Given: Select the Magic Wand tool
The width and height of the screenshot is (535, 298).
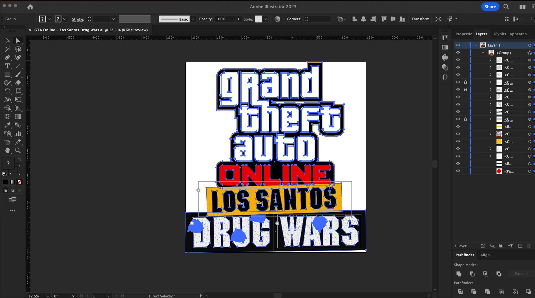Looking at the screenshot, I should coord(7,49).
